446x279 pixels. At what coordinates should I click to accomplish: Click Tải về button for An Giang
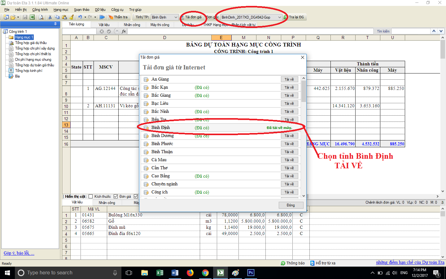pos(289,79)
